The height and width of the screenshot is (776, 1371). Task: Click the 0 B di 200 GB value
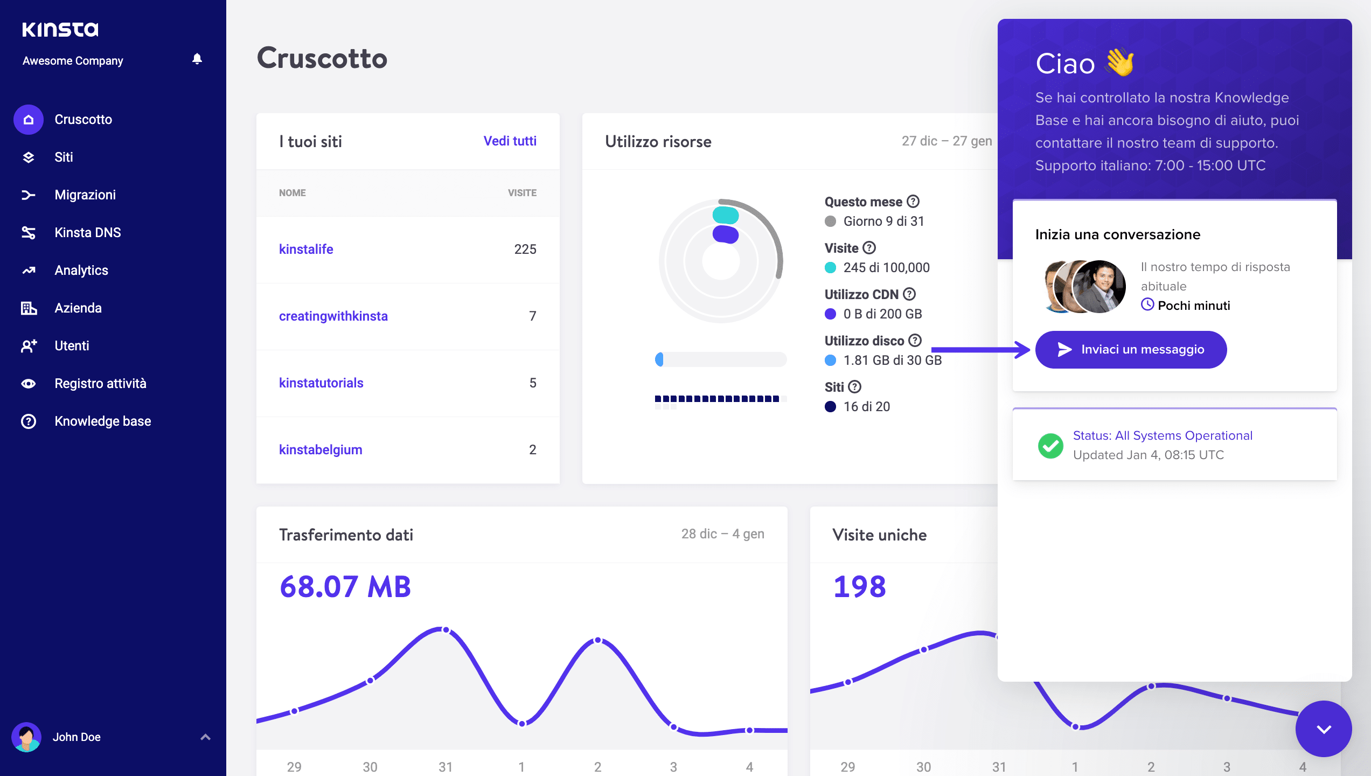click(x=883, y=314)
